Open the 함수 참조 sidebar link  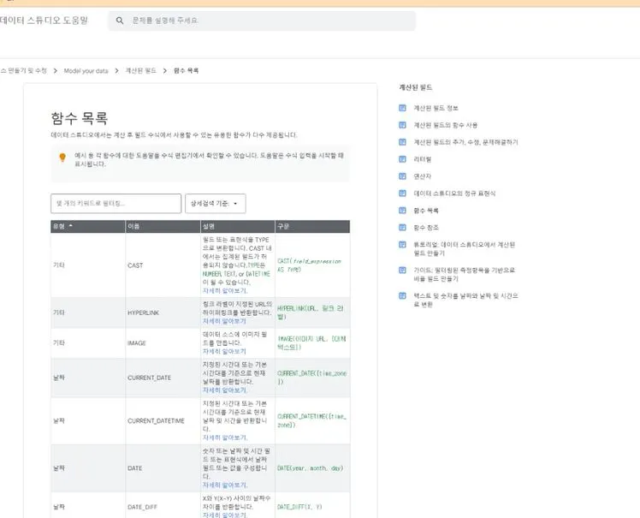[x=426, y=228]
